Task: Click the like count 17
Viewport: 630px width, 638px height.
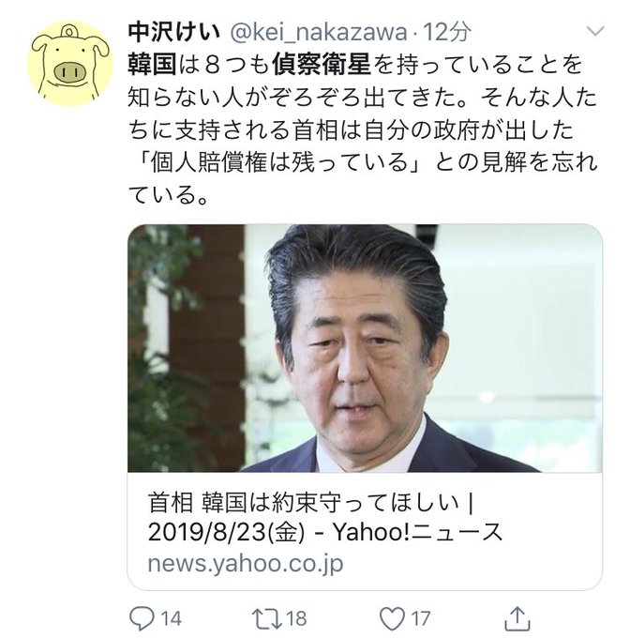Action: tap(420, 619)
